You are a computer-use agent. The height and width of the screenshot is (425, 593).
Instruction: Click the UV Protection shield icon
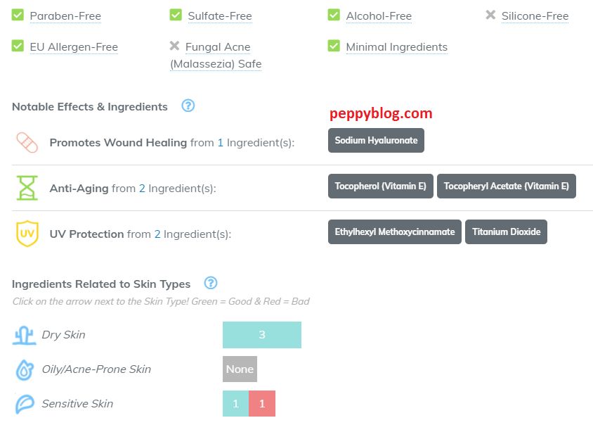[27, 234]
